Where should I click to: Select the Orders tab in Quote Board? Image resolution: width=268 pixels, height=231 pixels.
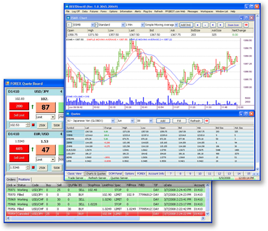click(11, 179)
